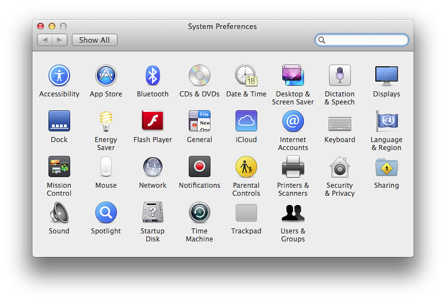Close the System Preferences window
446x302 pixels.
[40, 26]
